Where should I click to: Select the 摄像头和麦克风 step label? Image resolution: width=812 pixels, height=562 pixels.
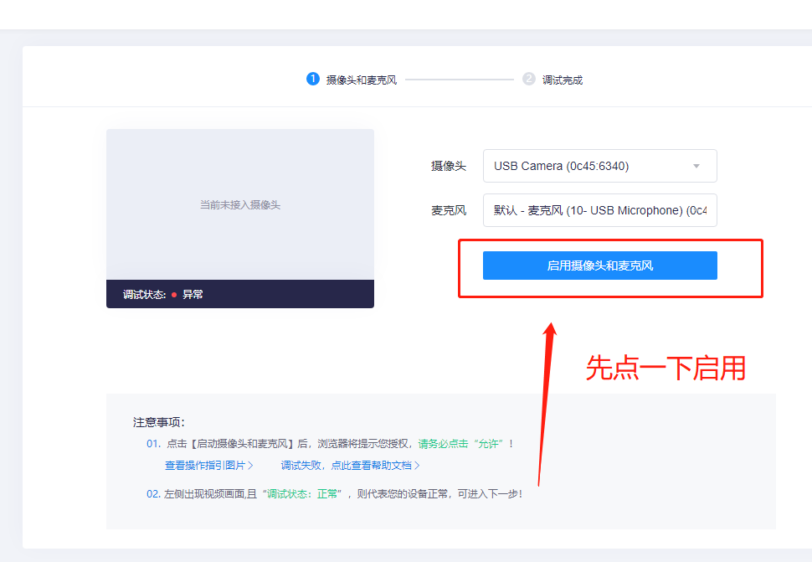click(x=362, y=80)
